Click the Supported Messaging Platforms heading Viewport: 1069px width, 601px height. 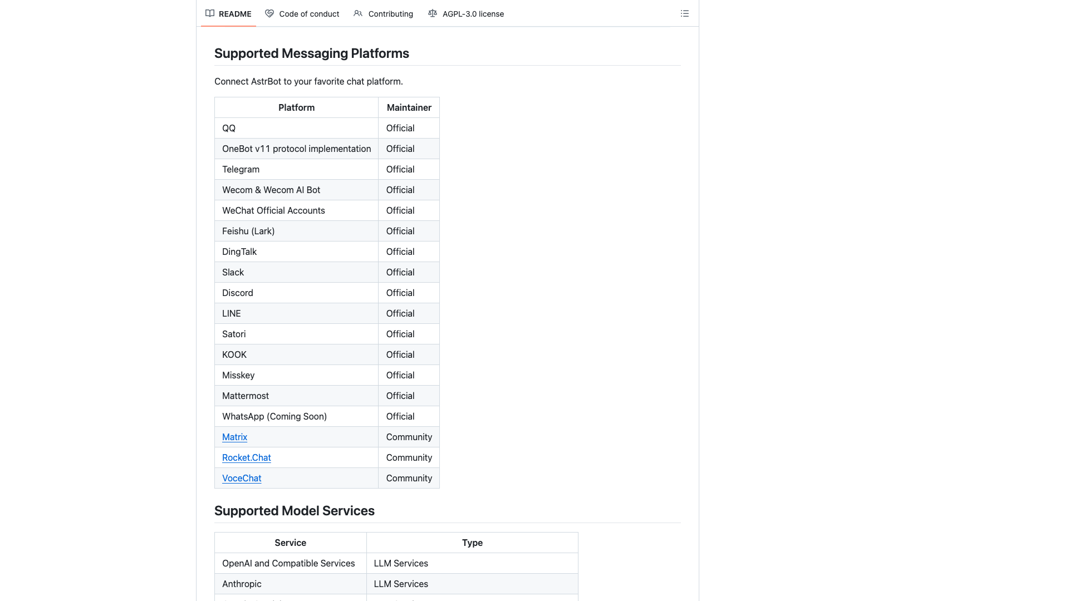[x=311, y=53]
